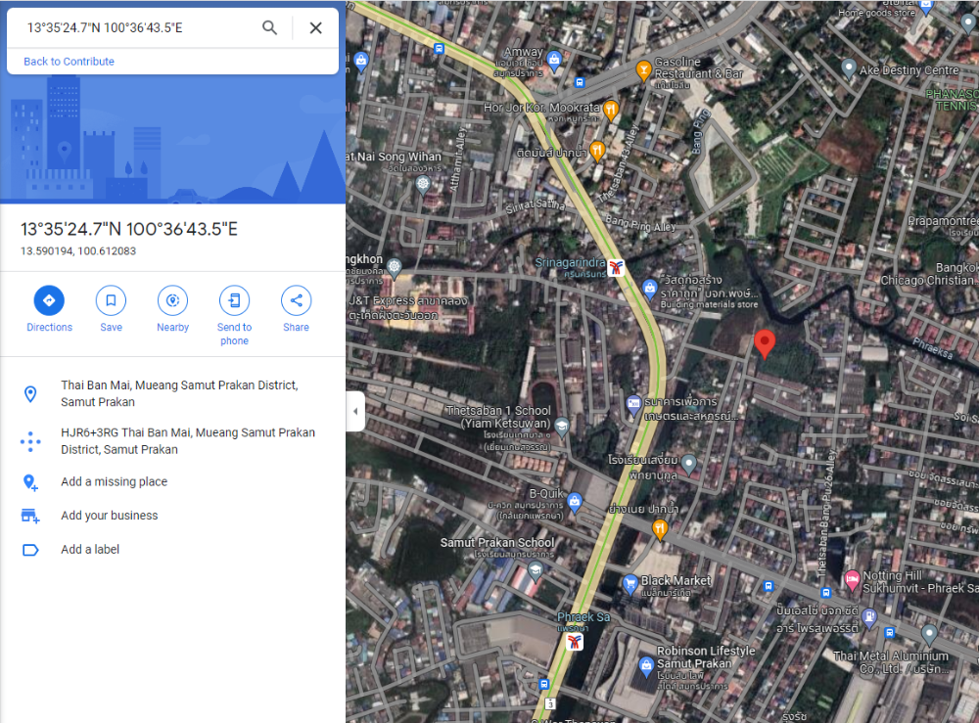The image size is (979, 723).
Task: Click the bus stop icon near Black Market
Action: click(769, 586)
